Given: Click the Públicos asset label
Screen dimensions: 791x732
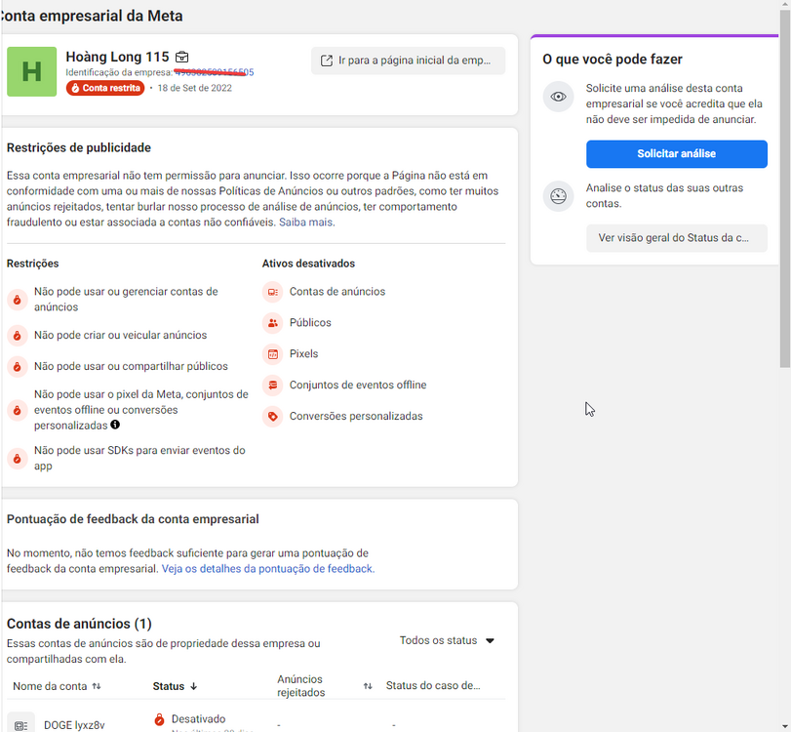Looking at the screenshot, I should [310, 323].
